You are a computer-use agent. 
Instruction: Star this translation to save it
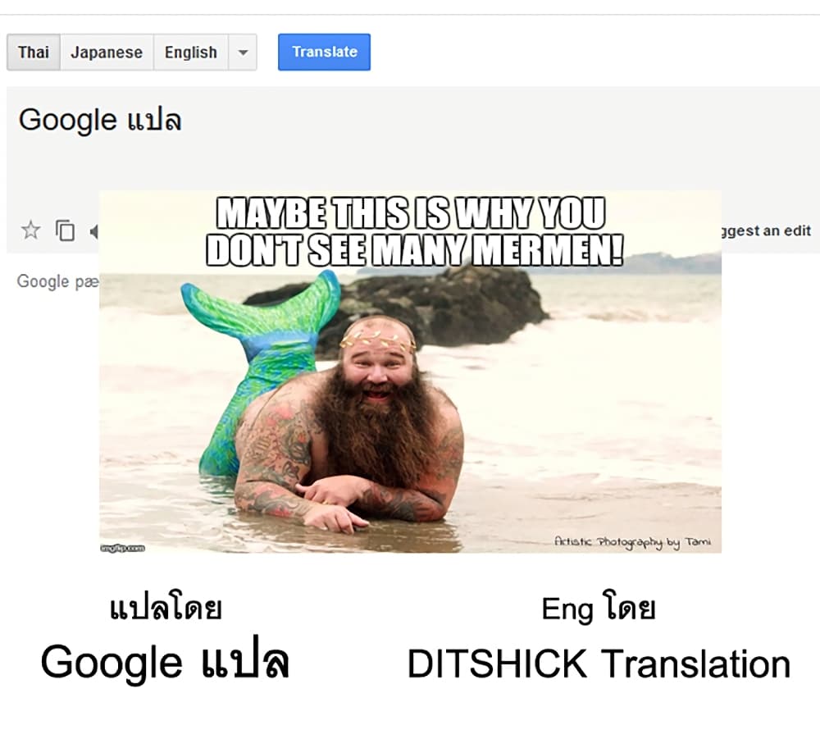[31, 230]
